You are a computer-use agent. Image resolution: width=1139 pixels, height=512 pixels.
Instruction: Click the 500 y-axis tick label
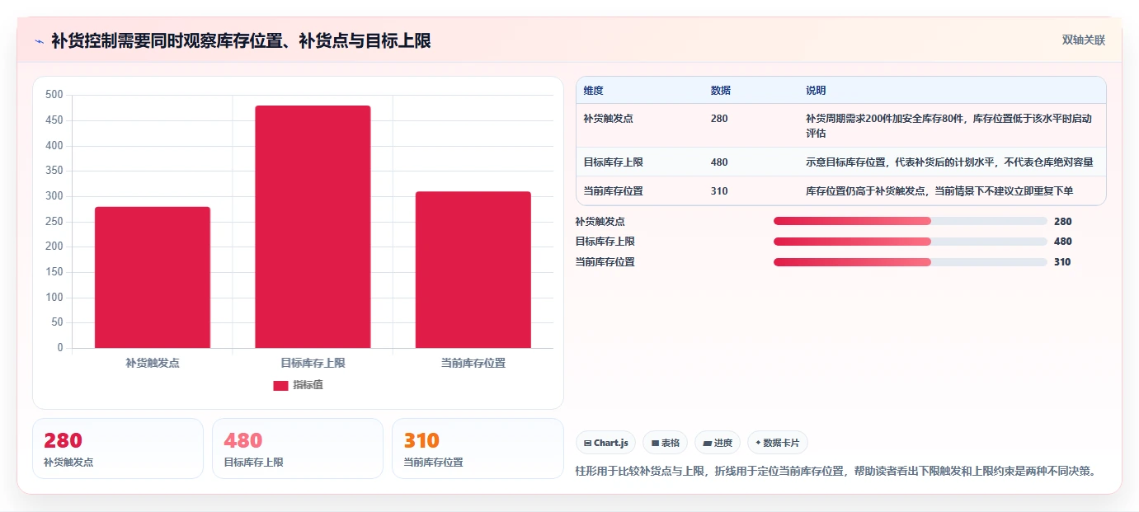(54, 95)
